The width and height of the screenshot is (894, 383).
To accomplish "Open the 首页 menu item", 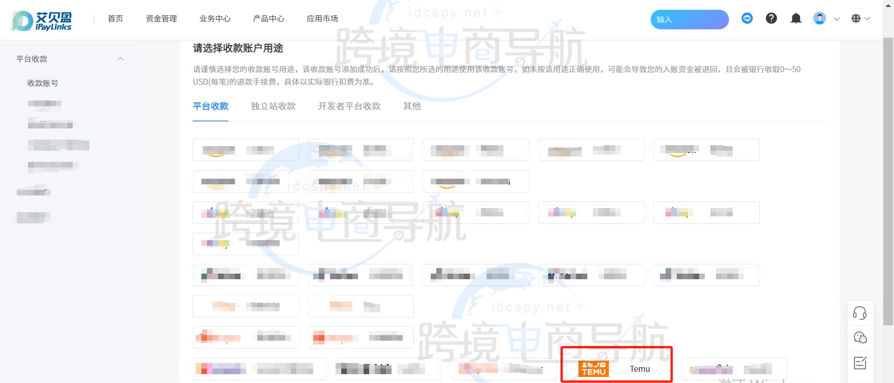I will click(115, 19).
